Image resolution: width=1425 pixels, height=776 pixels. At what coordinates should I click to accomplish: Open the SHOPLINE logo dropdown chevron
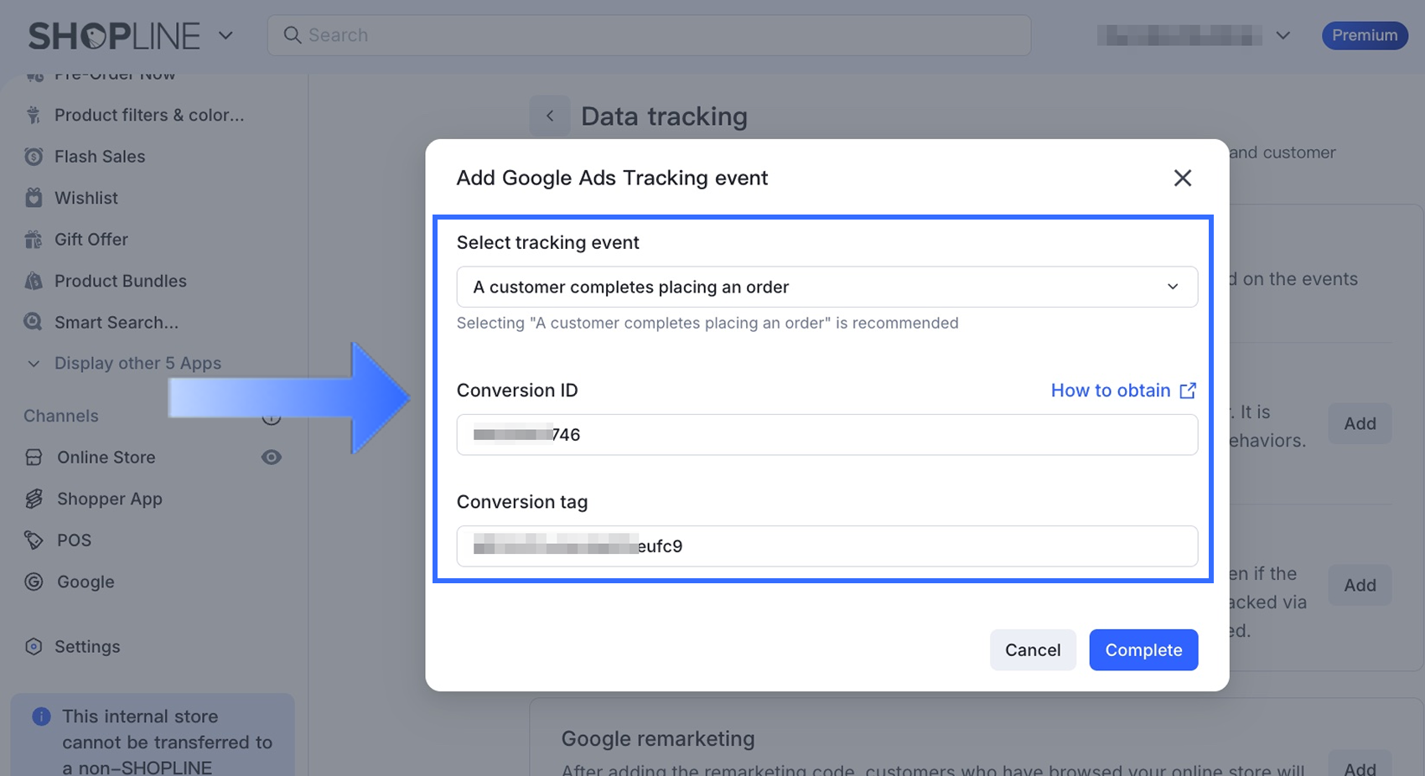click(x=225, y=35)
